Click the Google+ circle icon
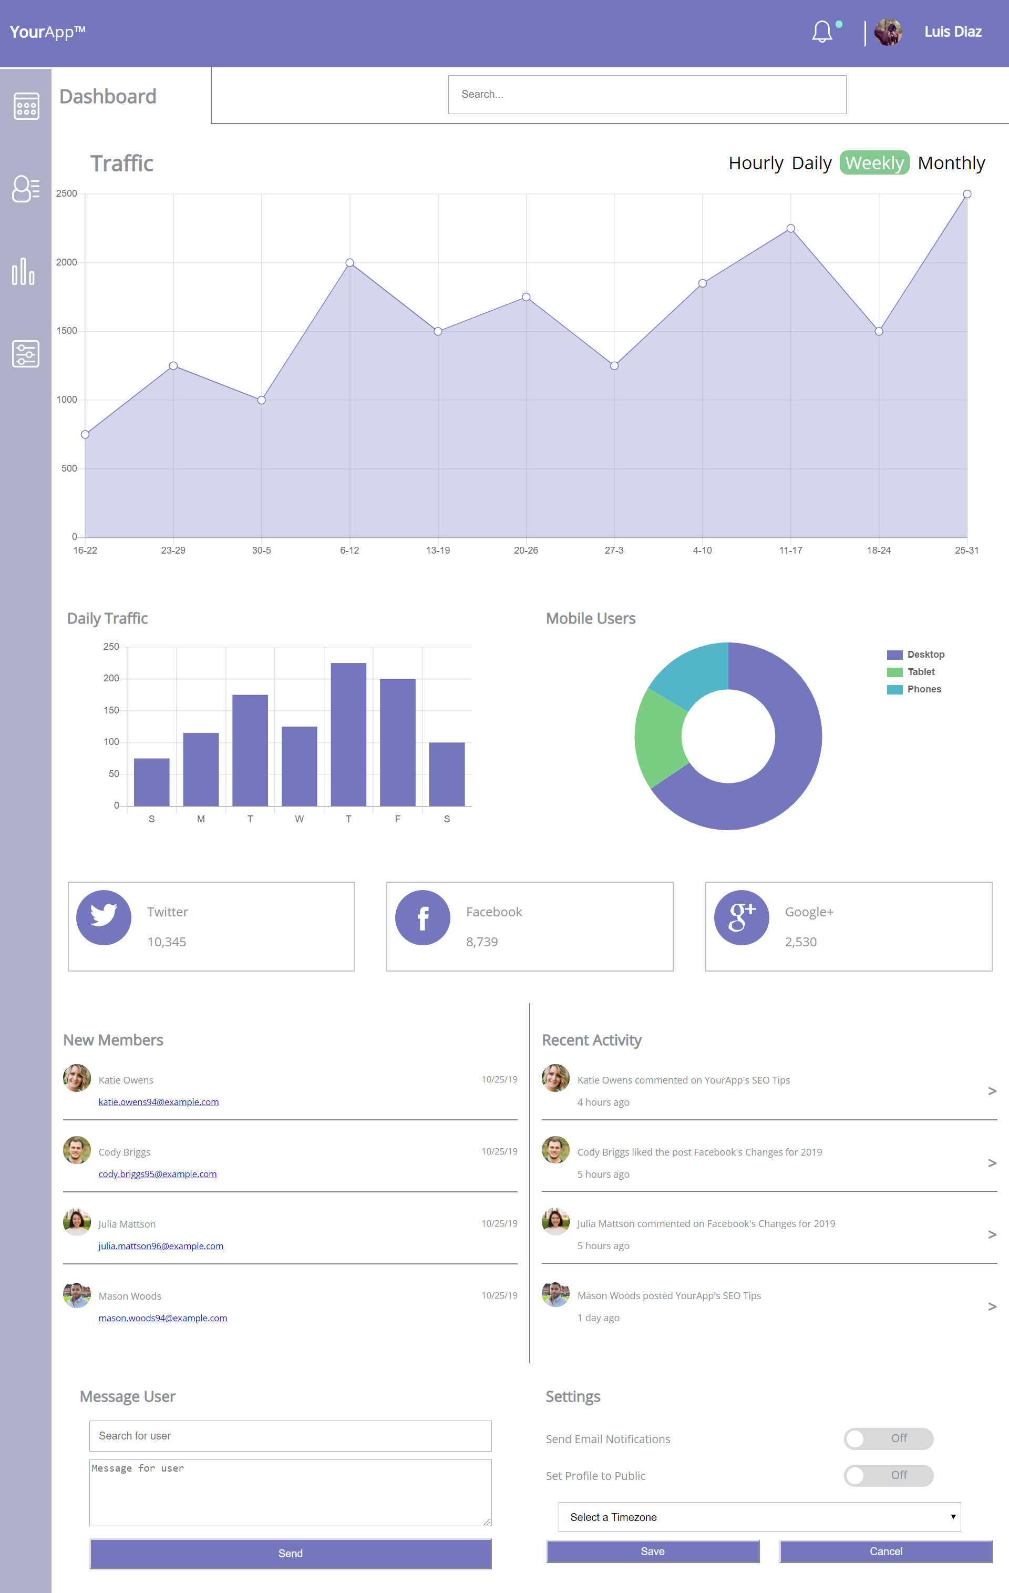1009x1593 pixels. [741, 917]
